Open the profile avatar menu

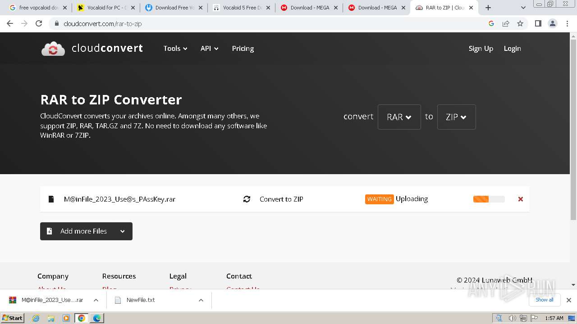tap(553, 24)
